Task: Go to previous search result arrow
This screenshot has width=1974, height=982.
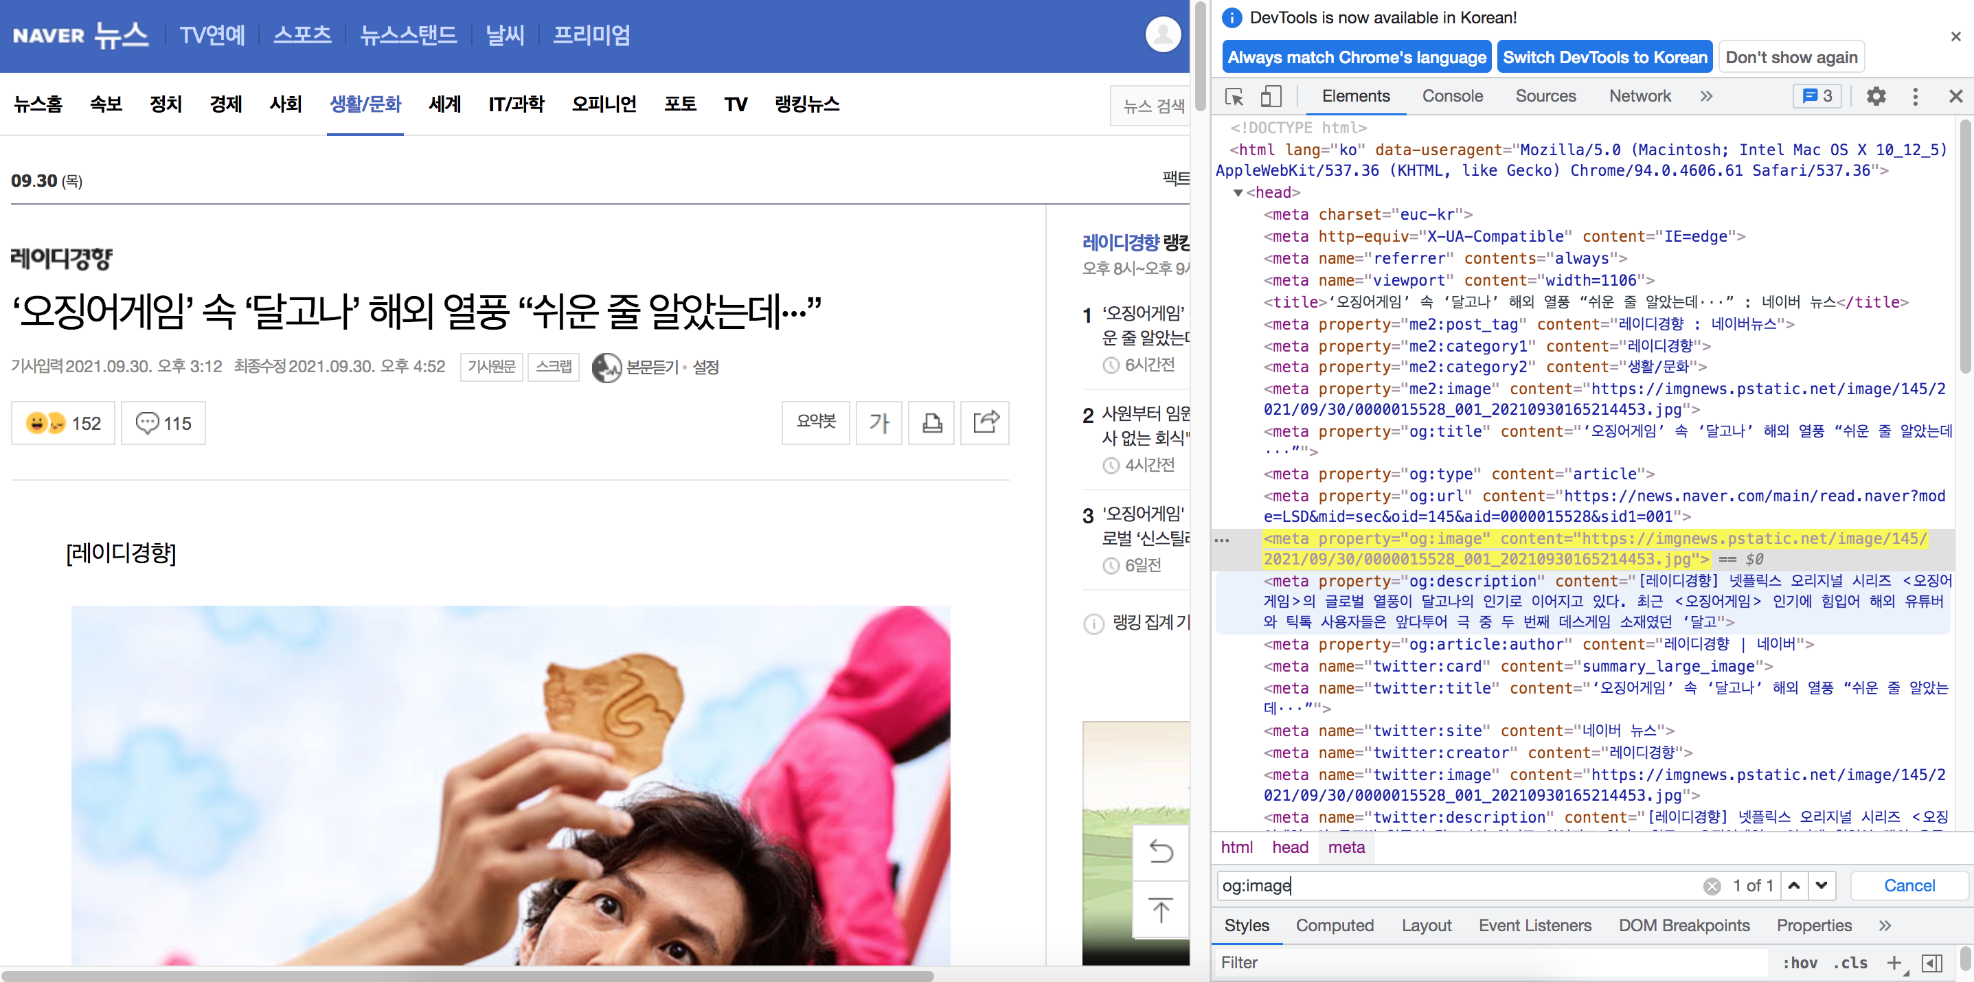Action: (x=1794, y=885)
